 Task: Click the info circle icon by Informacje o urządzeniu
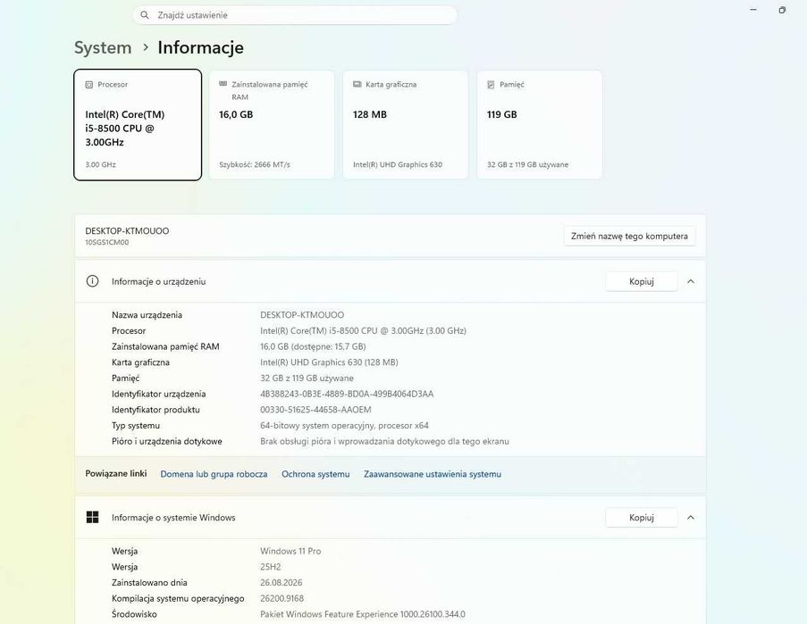click(92, 281)
